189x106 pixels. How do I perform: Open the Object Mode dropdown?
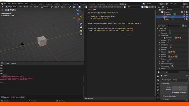[12, 7]
